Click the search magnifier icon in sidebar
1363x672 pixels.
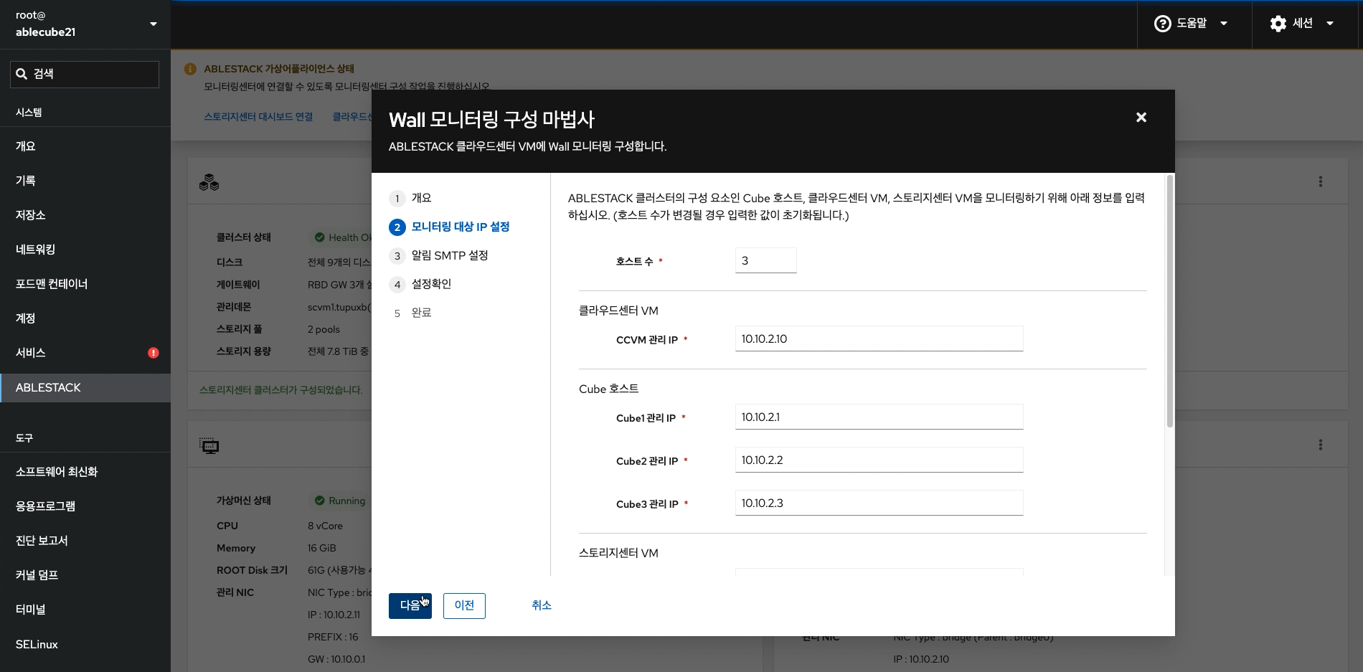22,75
